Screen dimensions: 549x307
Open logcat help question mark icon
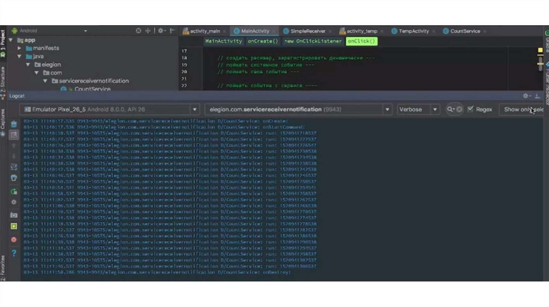click(x=14, y=253)
